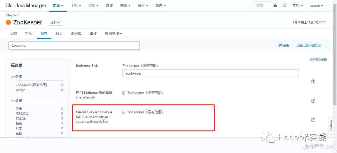Open 历史记录和回滚 link
This screenshot has height=153, width=337.
(x=309, y=45)
